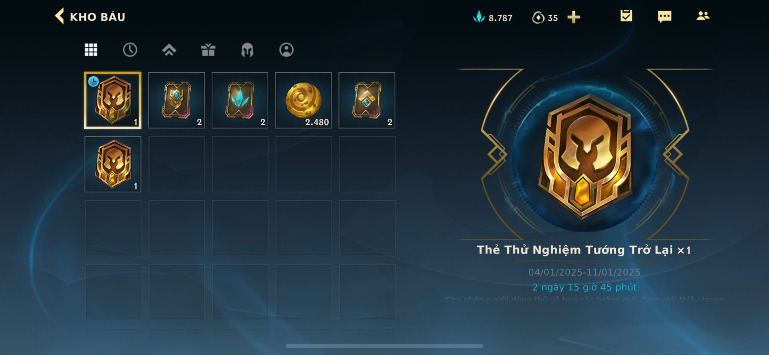Tap the blue crystal currency 8.787
The image size is (769, 355).
tap(493, 17)
